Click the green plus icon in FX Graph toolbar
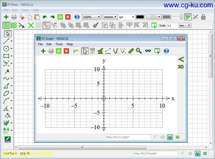 click(43, 51)
